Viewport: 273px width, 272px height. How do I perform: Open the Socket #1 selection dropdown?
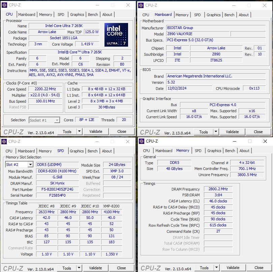57,120
